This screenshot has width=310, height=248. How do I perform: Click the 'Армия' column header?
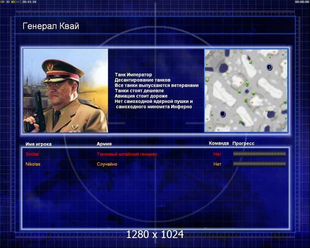[104, 144]
